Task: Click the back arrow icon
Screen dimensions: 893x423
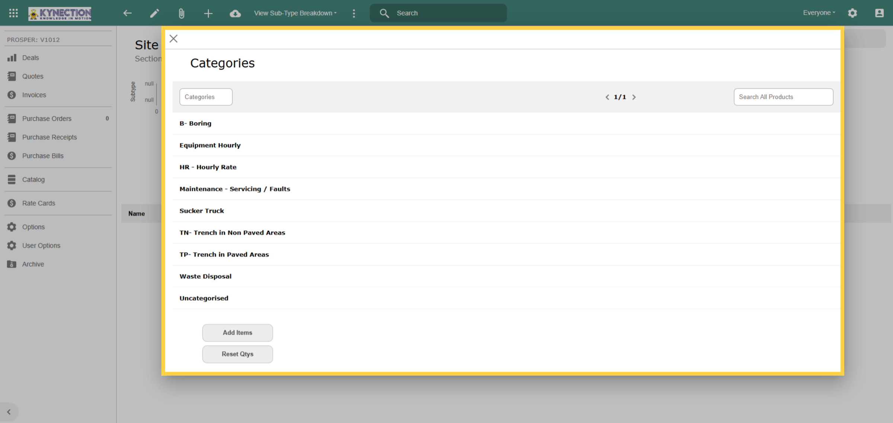Action: 128,13
